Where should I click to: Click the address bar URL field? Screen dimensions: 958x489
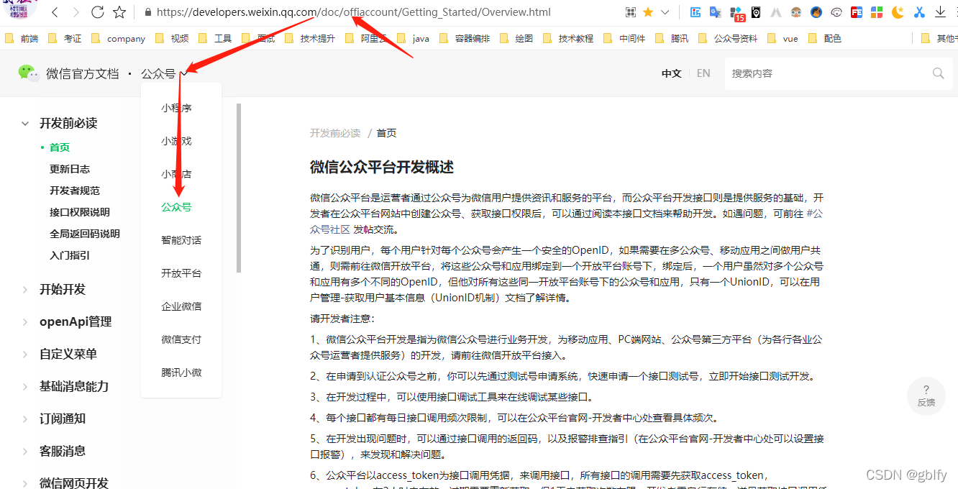coord(354,12)
